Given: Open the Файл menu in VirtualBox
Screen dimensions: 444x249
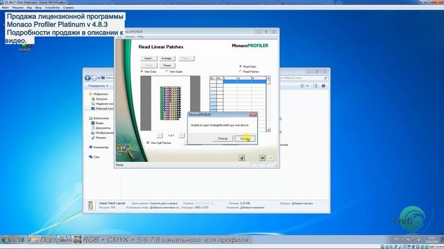Looking at the screenshot, I should [x=5, y=8].
